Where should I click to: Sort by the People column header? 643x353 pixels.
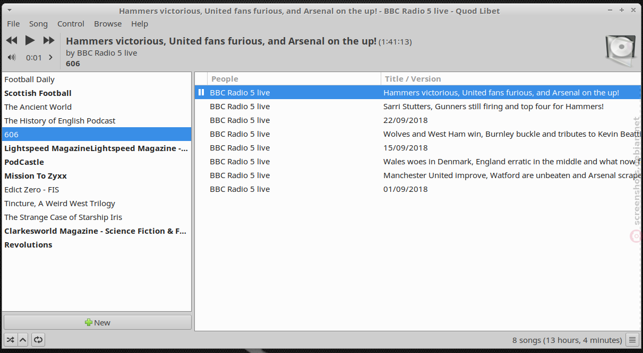[294, 79]
